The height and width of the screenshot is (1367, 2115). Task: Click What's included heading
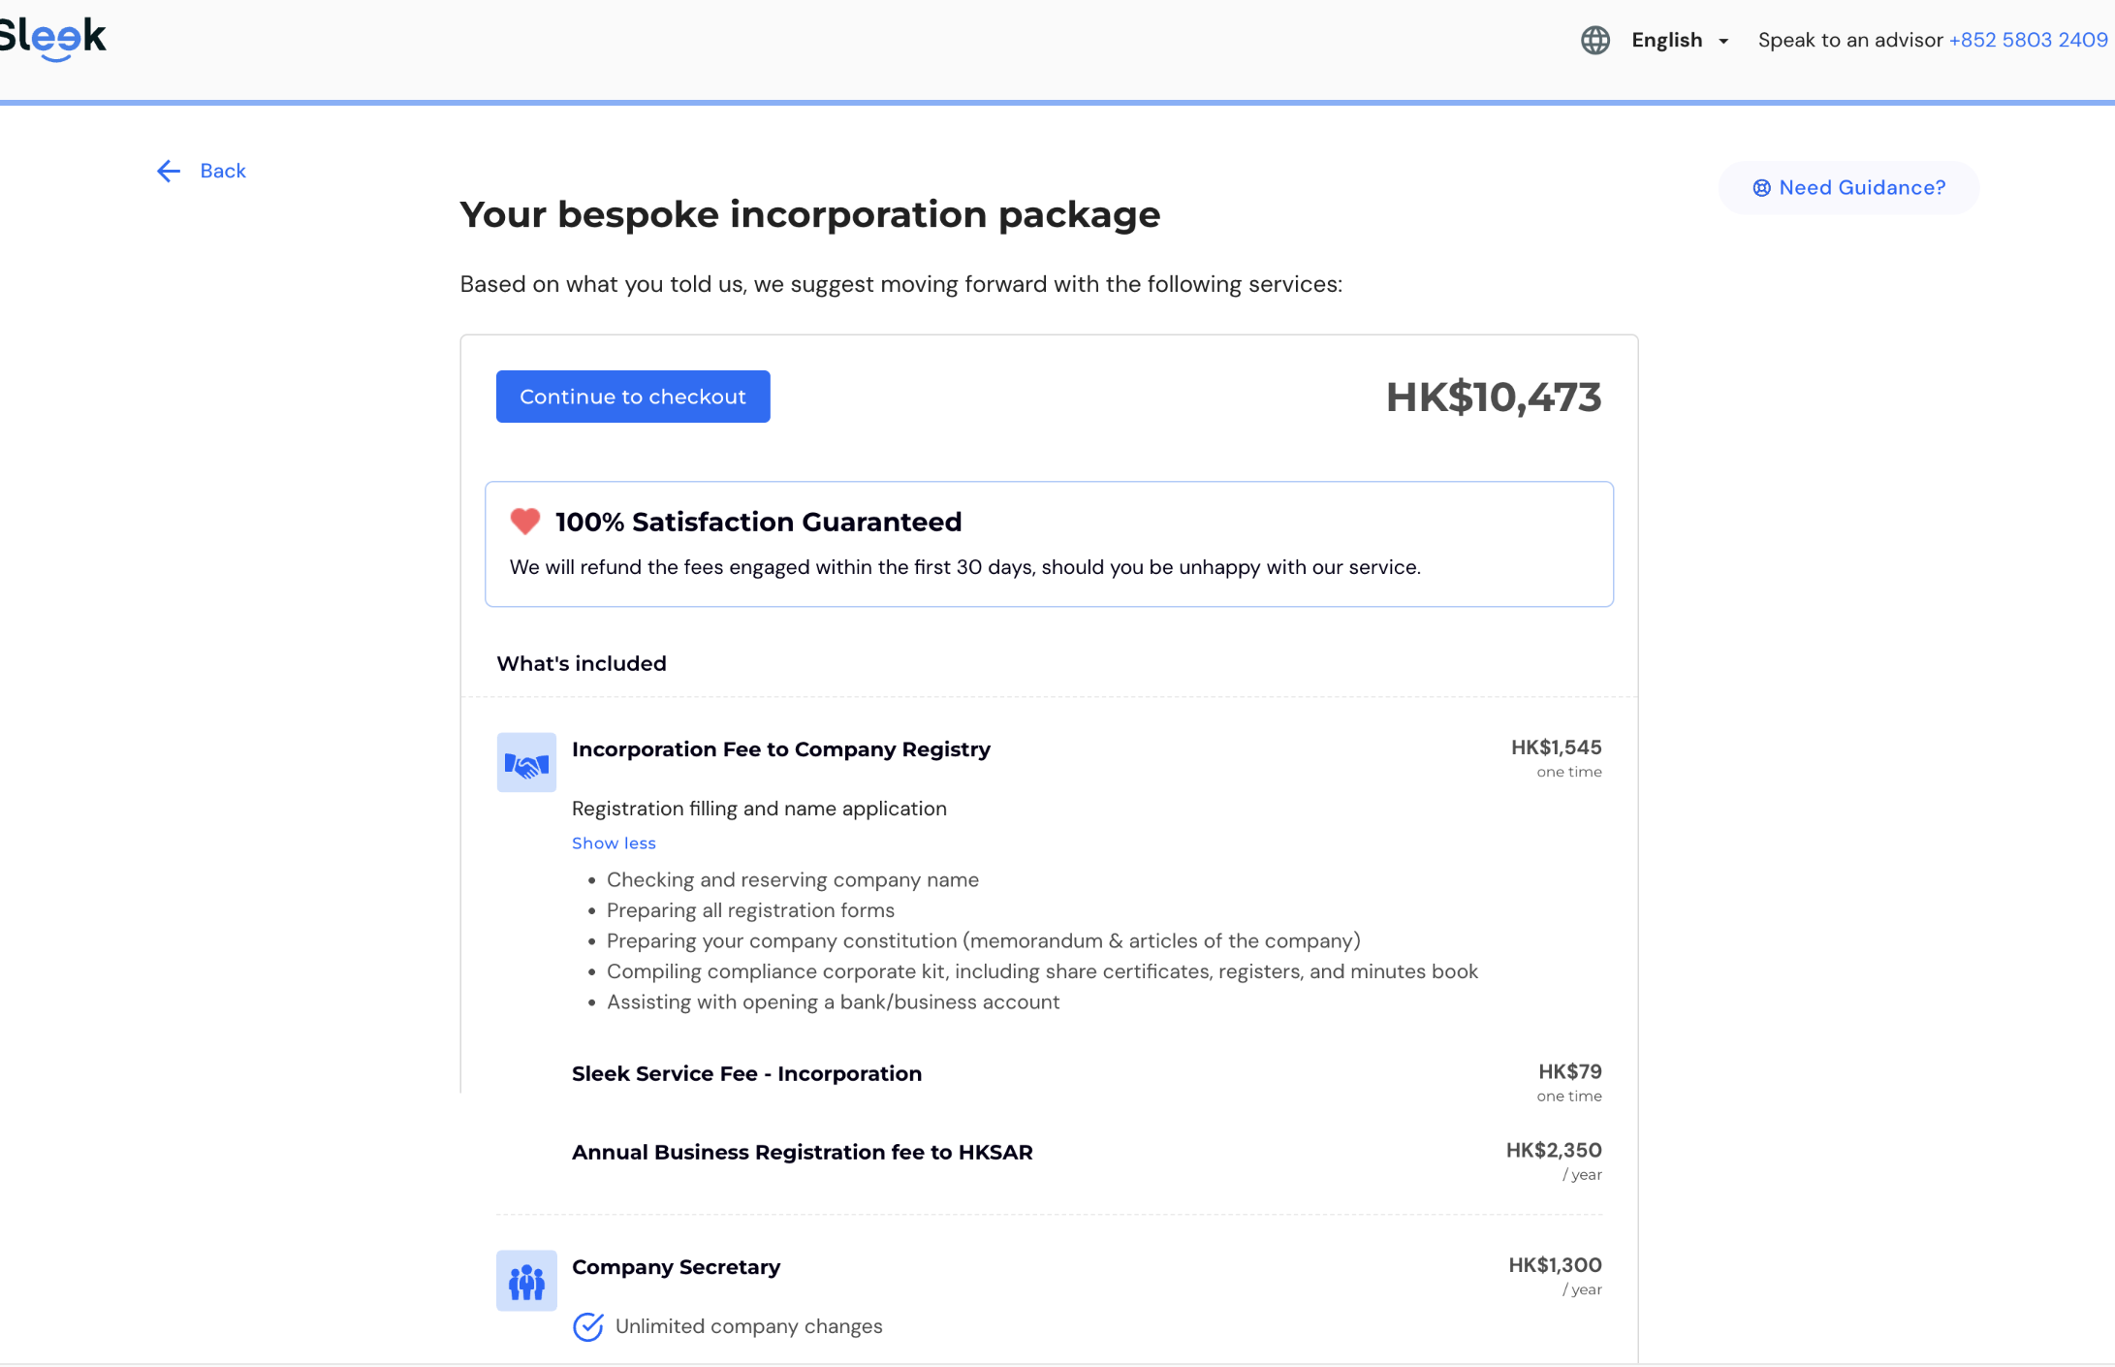pyautogui.click(x=582, y=663)
